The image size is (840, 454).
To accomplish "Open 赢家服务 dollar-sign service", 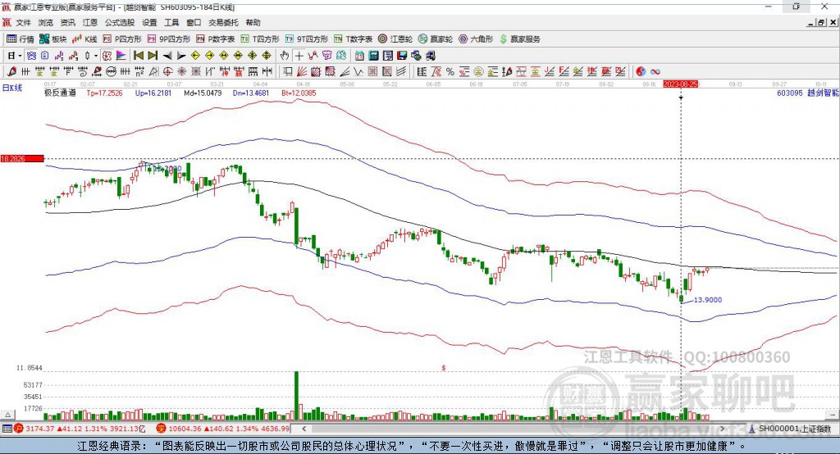I will [519, 39].
